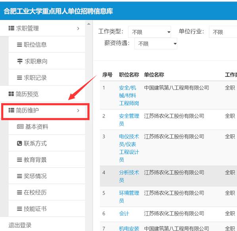The width and height of the screenshot is (237, 231).
Task: Click the sidebar scrollbar up arrow
Action: 89,24
